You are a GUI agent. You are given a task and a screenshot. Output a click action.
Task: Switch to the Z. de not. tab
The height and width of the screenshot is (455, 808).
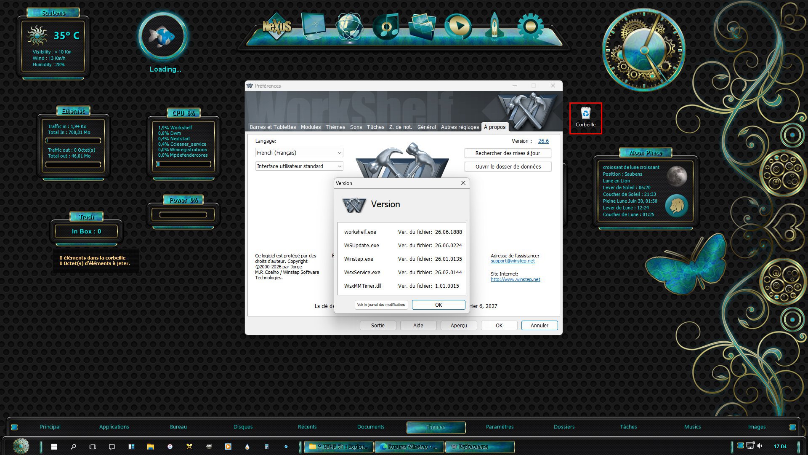point(401,127)
